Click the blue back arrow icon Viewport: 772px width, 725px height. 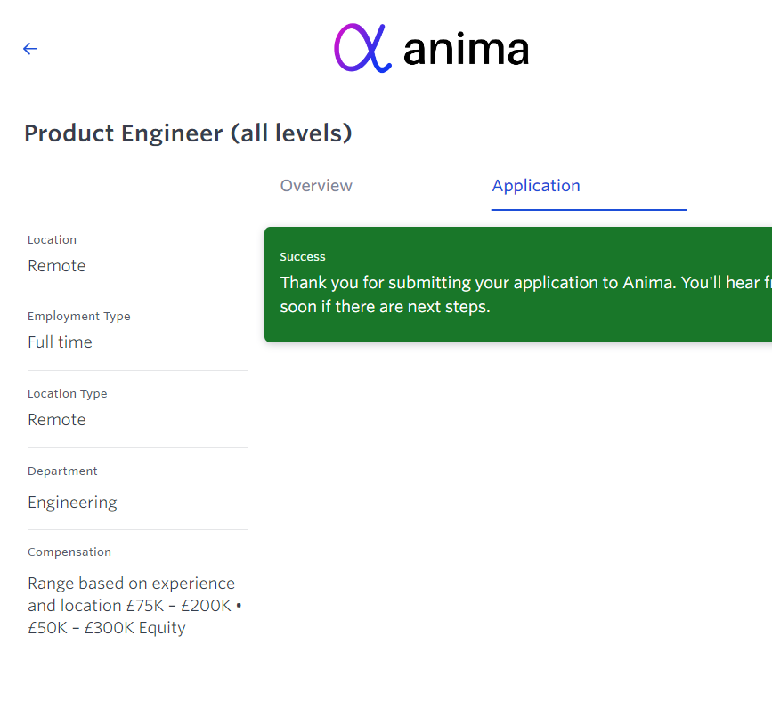[30, 49]
